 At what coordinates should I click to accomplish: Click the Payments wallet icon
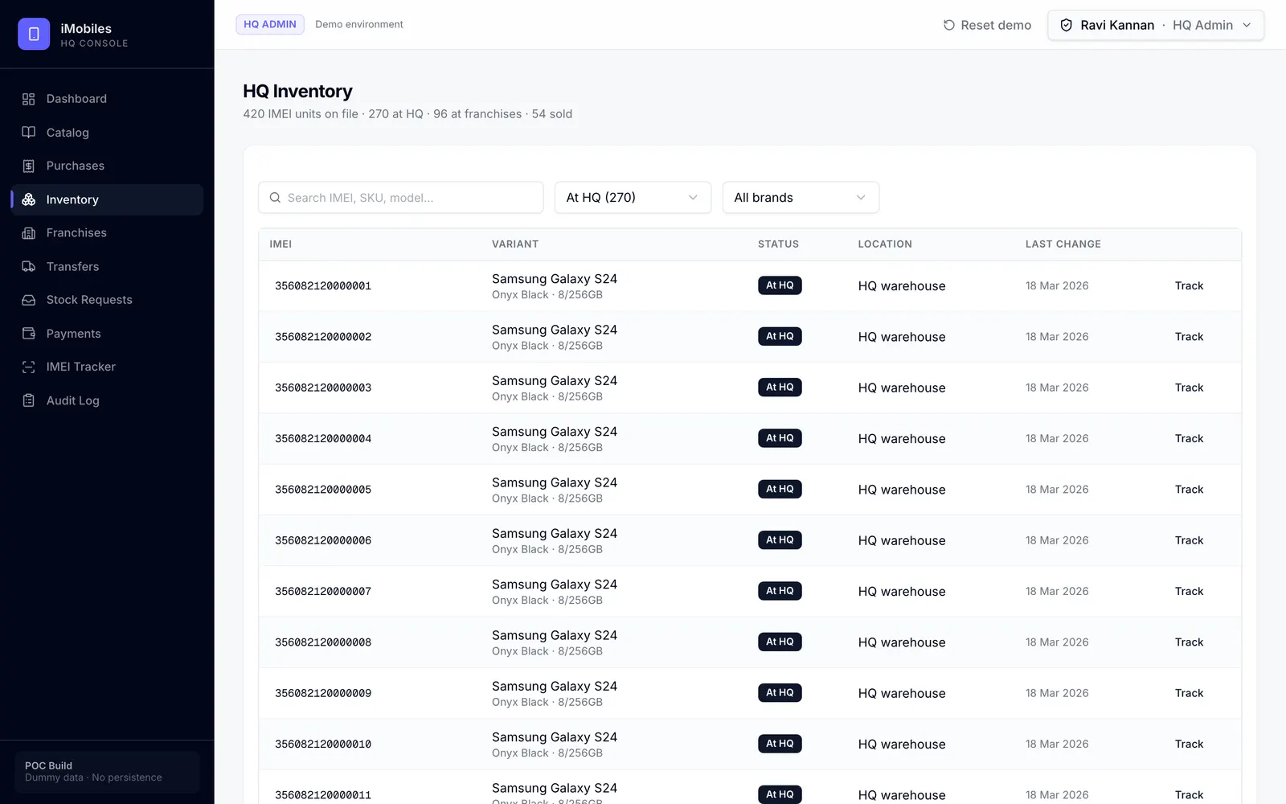coord(29,334)
